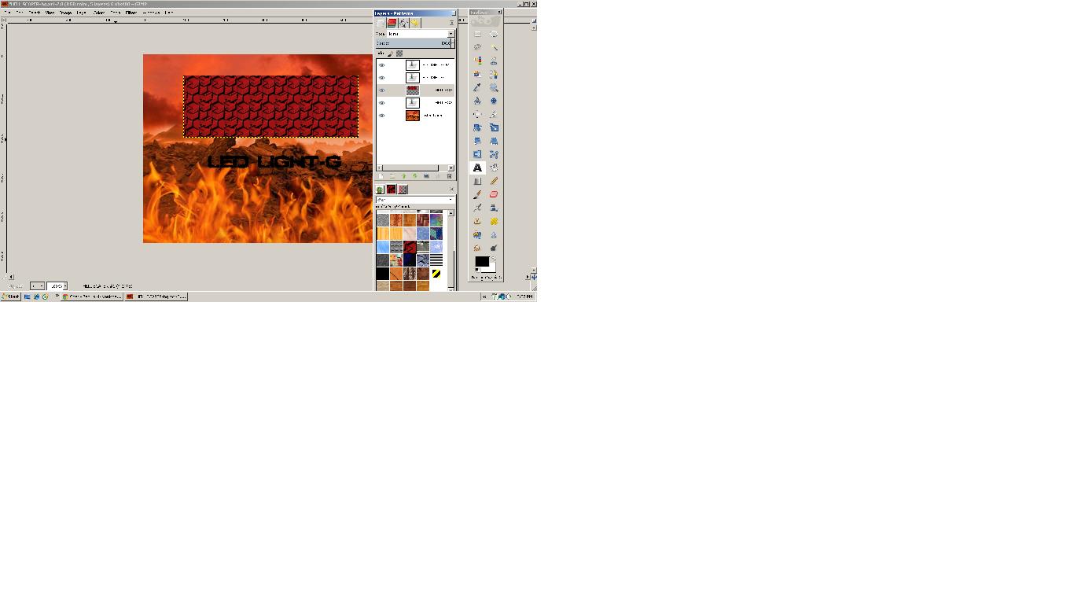Open the Patterns dock tab configuration menu
This screenshot has width=1074, height=604.
point(451,190)
